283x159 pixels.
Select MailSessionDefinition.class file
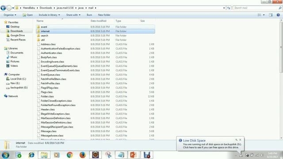tap(56, 118)
